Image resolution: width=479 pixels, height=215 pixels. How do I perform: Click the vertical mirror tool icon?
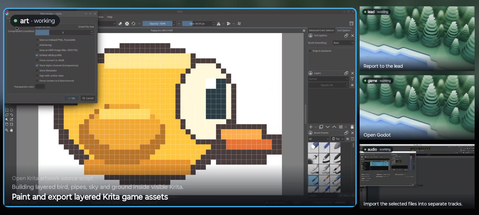(x=229, y=24)
